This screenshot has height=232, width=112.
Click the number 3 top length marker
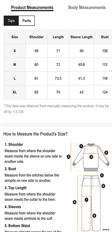tap(68, 157)
